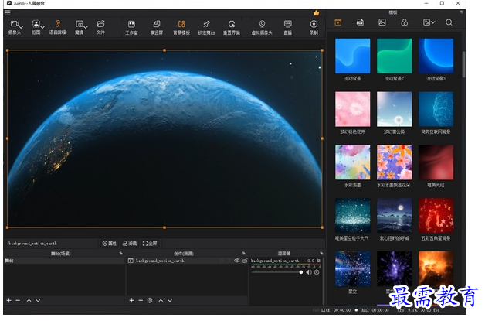Click the portrait cutout (抠图) icon
Image resolution: width=485 pixels, height=321 pixels.
pos(36,24)
